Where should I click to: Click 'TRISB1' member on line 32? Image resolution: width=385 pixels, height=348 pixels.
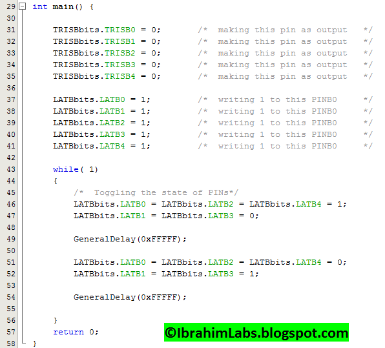click(x=120, y=41)
